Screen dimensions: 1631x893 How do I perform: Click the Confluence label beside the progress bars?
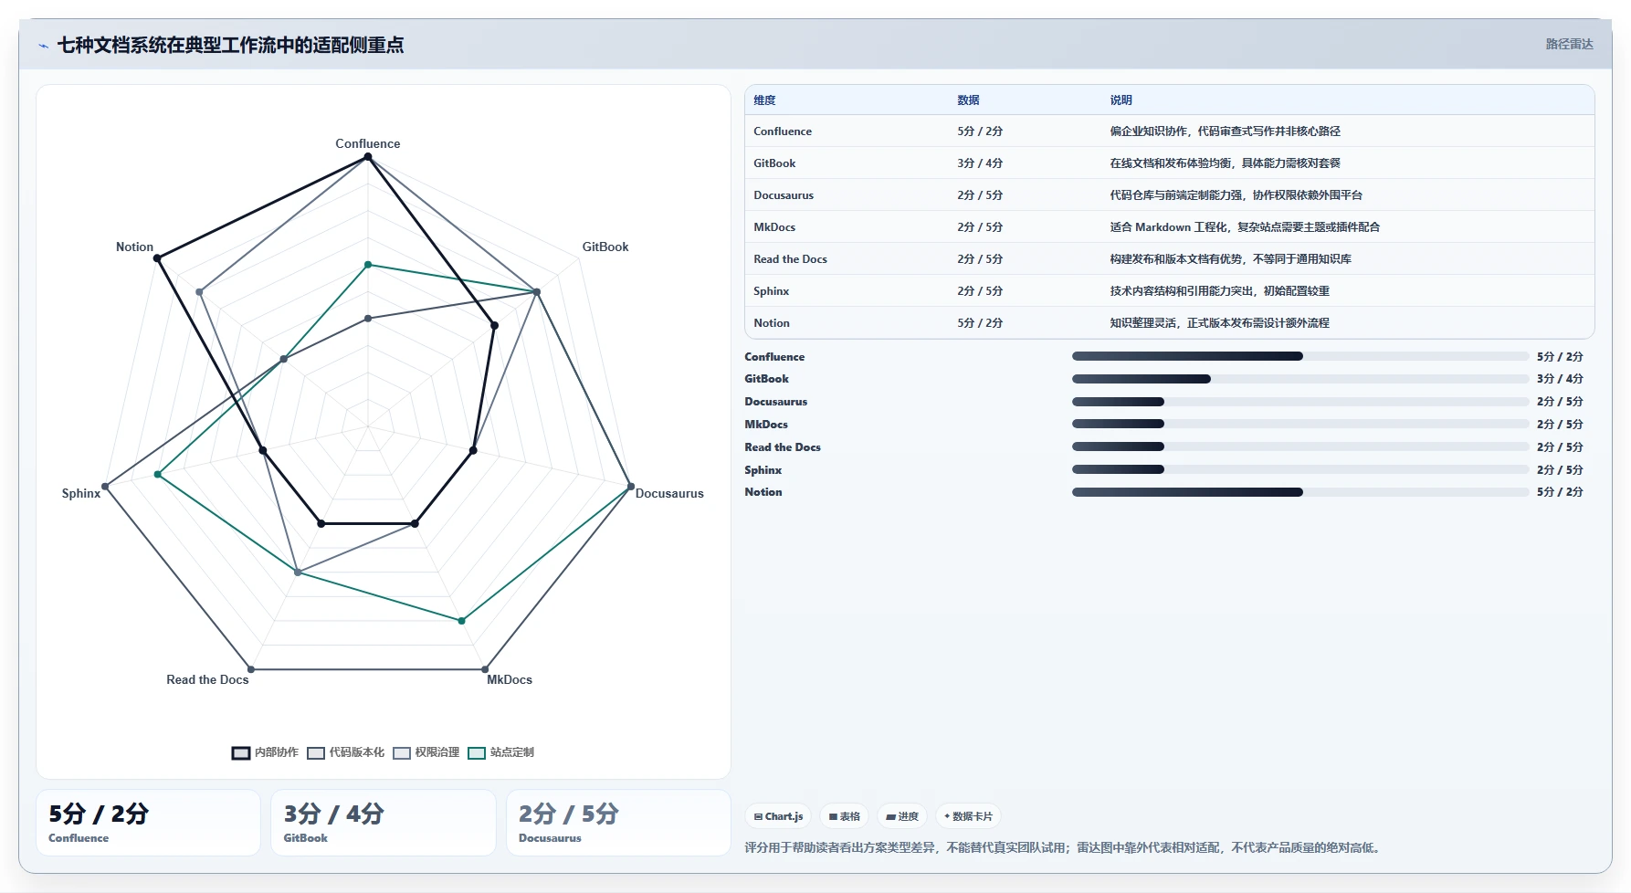[774, 357]
